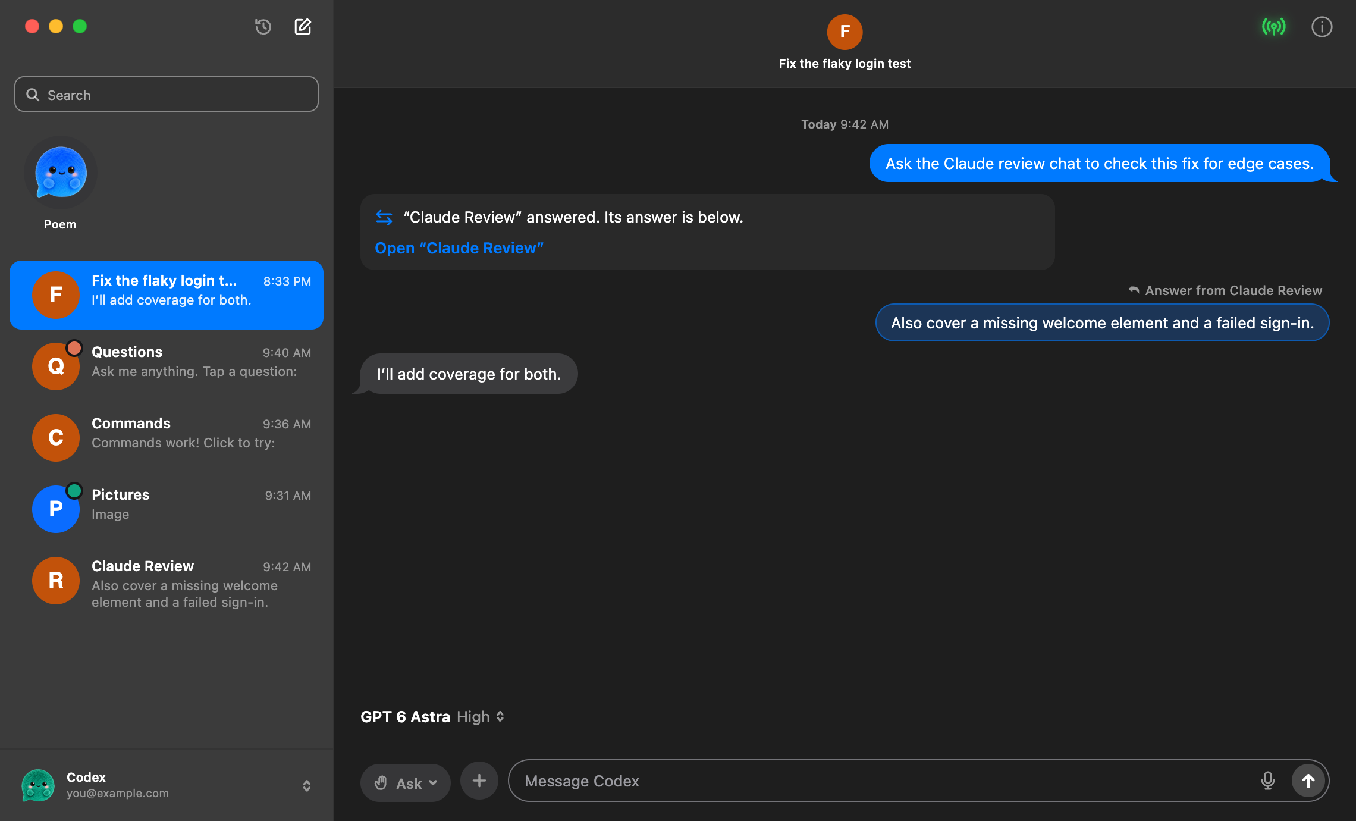Click the orange Q avatar of Questions
This screenshot has height=821, width=1356.
(x=56, y=366)
